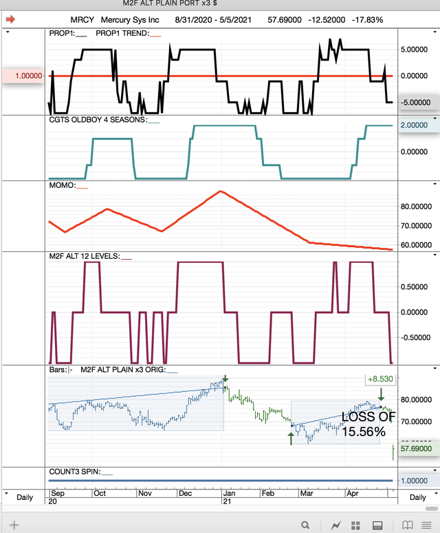Click the red arrow icon beside MRCY

10,19
